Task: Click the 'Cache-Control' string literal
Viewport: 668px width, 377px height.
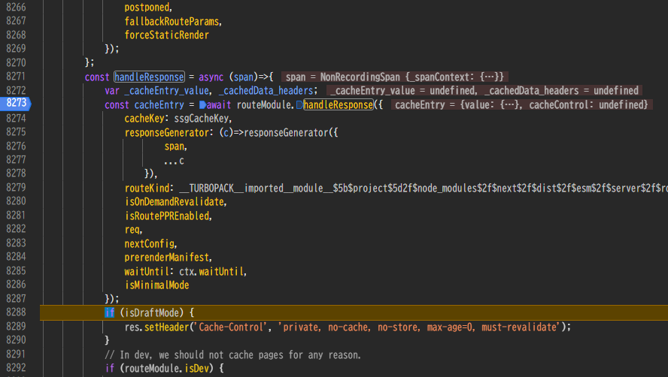Action: (232, 327)
